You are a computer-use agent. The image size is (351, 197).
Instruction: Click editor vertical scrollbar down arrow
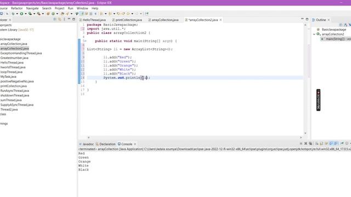click(x=305, y=133)
